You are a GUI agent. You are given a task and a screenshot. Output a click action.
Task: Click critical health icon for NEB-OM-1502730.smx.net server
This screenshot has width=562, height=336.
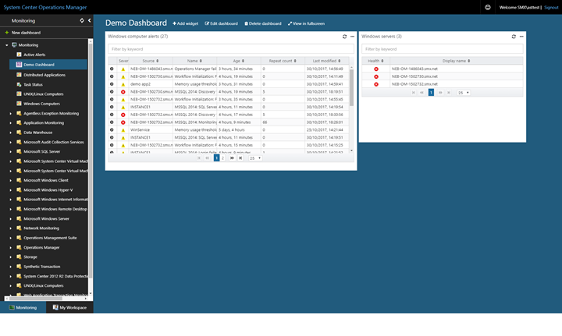pos(376,76)
